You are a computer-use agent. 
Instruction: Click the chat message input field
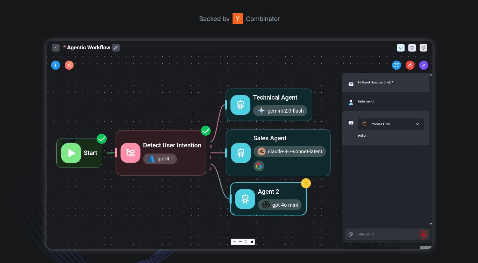[385, 234]
